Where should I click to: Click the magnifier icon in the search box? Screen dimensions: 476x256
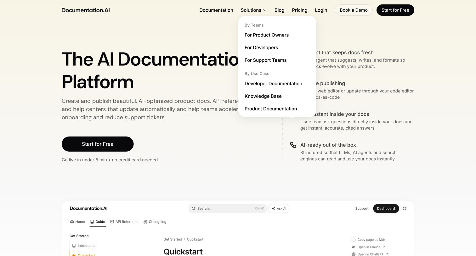[x=194, y=209]
